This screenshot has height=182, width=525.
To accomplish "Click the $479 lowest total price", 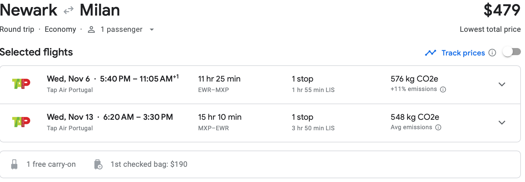I will coord(502,10).
